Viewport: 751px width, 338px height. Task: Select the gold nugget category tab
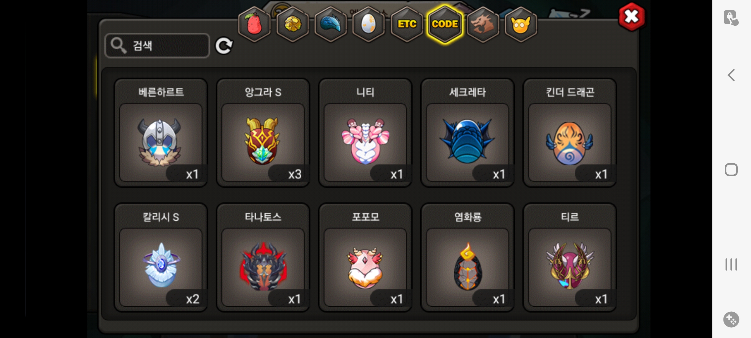tap(293, 24)
